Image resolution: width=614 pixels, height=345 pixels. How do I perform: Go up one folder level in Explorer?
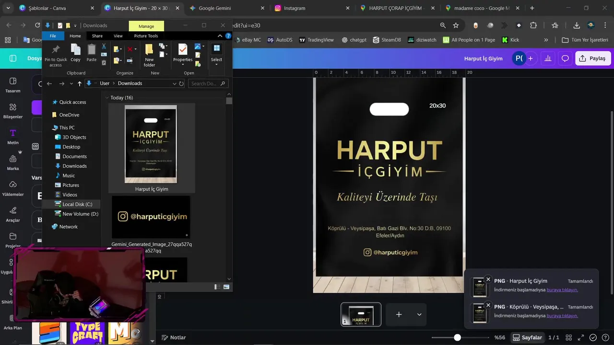click(x=80, y=83)
